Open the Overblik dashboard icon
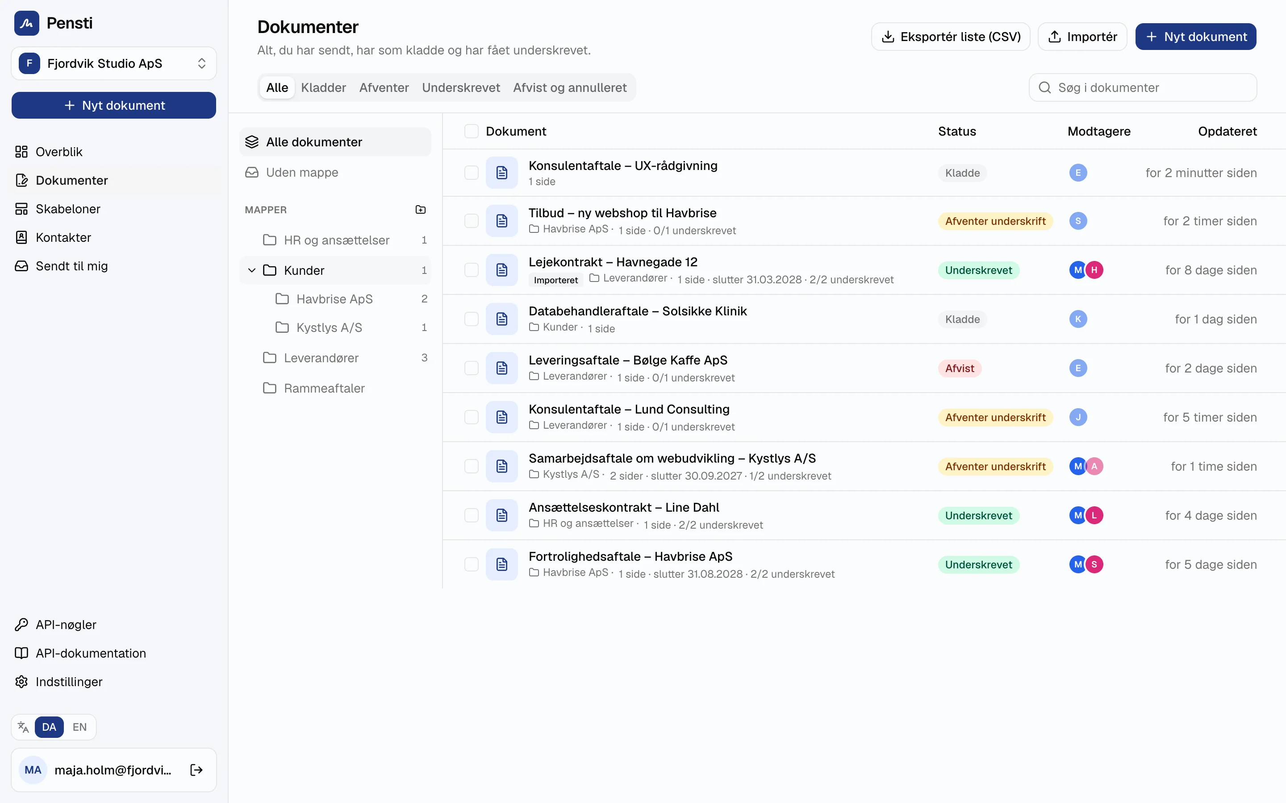This screenshot has height=803, width=1286. pyautogui.click(x=21, y=152)
